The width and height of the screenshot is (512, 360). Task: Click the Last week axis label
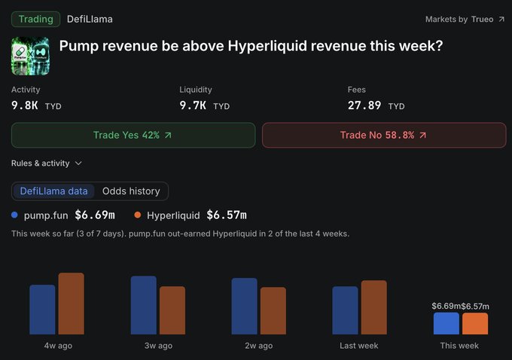359,346
